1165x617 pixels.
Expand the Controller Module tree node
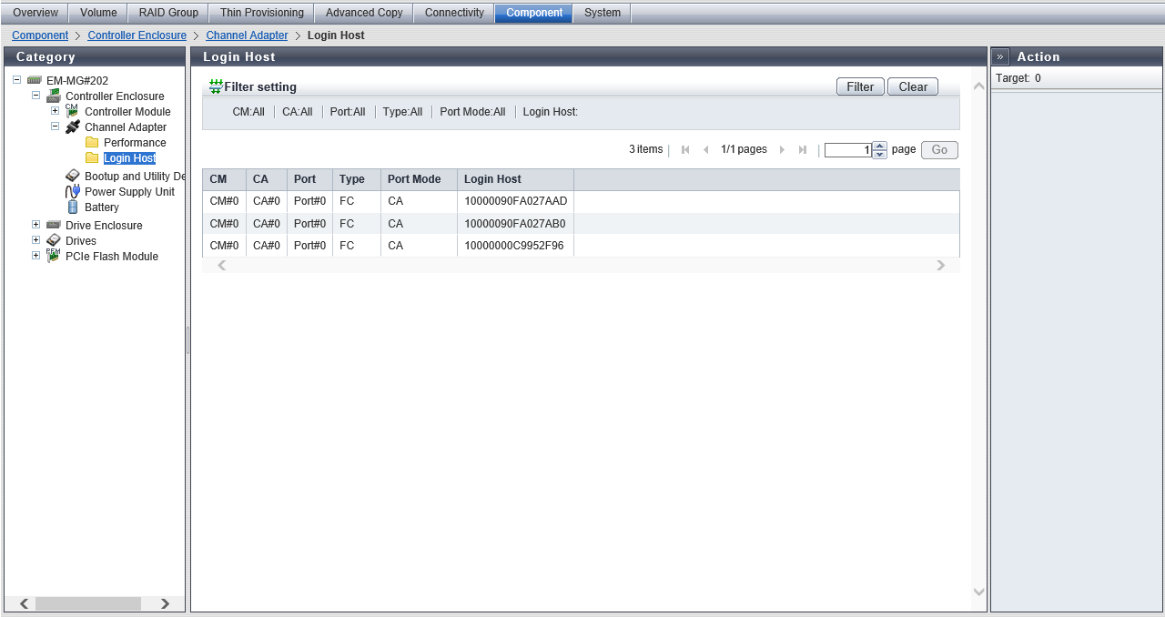coord(55,111)
